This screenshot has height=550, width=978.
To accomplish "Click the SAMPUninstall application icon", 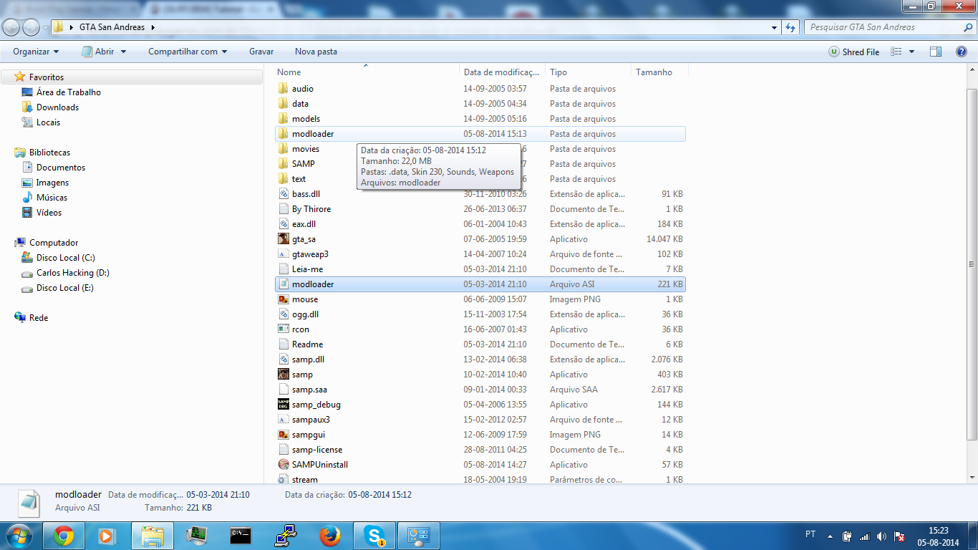I will pos(284,465).
